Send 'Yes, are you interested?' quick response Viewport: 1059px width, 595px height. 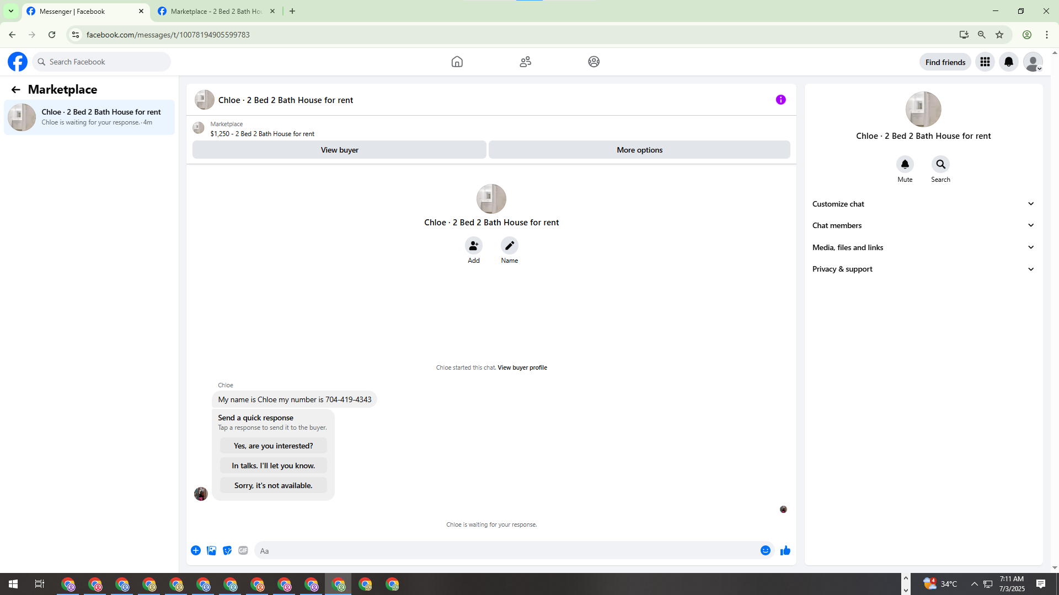click(x=273, y=446)
